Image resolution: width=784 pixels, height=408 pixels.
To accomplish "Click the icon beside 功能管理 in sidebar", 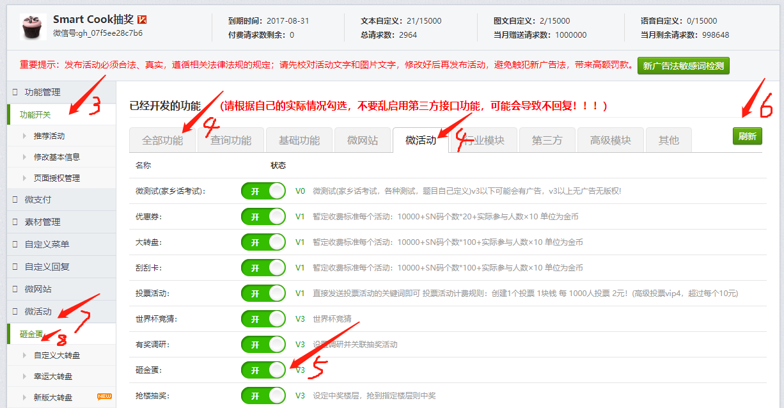I will point(15,92).
